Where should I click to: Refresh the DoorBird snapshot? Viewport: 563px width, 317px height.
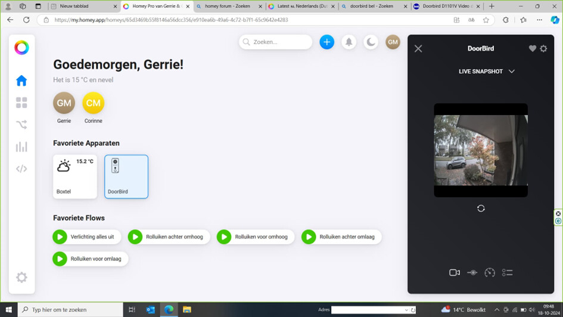click(481, 208)
